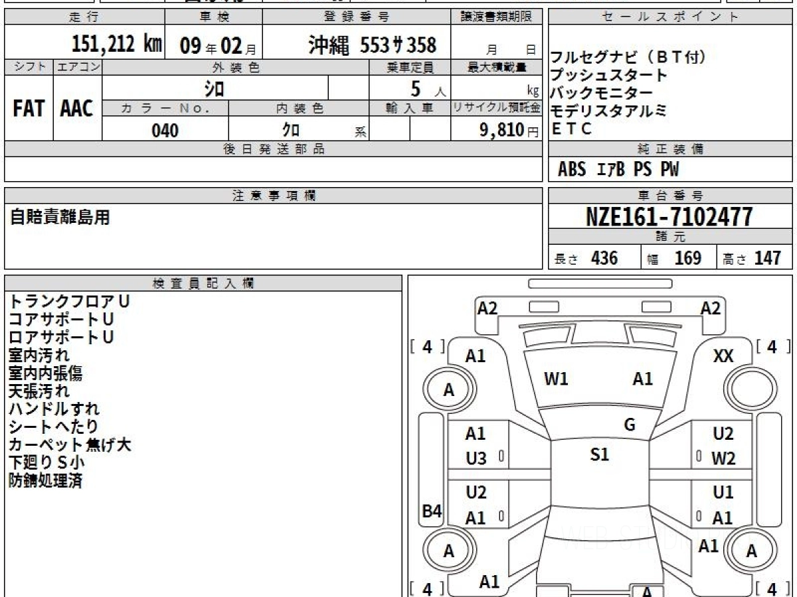
Task: Click the 輸入車 header
Action: [x=410, y=108]
